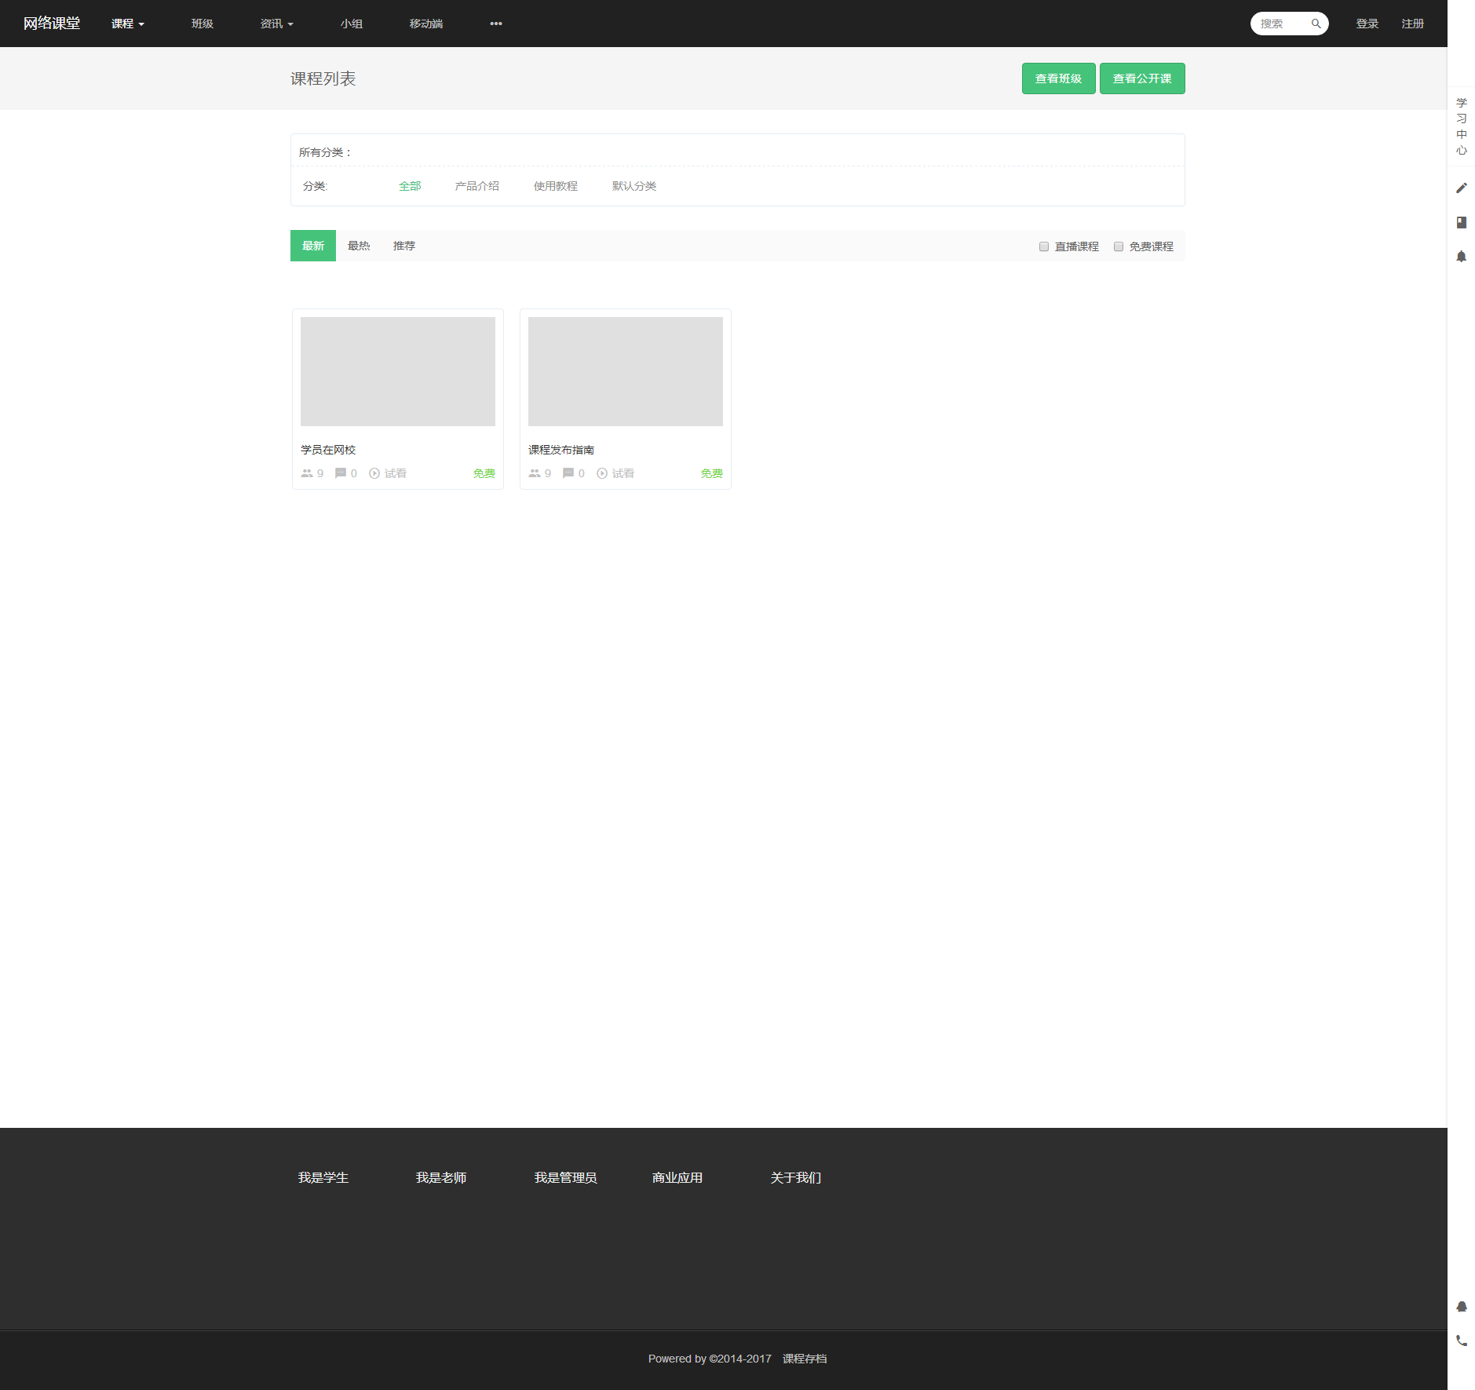Enable the 免费课程 checkbox
1475x1390 pixels.
point(1119,246)
